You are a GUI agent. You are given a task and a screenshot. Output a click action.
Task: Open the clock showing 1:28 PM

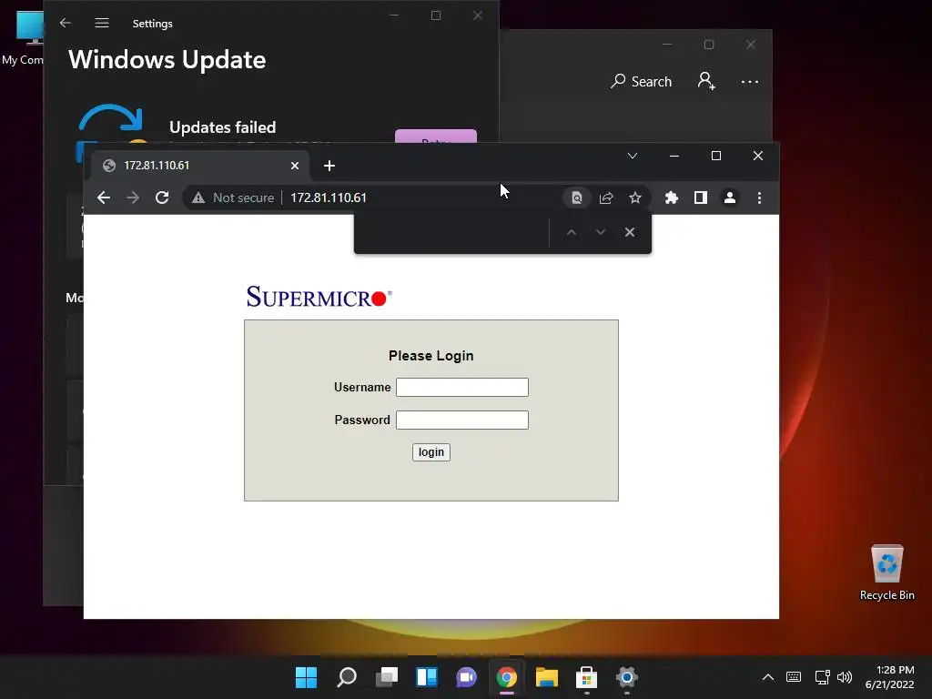click(x=890, y=677)
